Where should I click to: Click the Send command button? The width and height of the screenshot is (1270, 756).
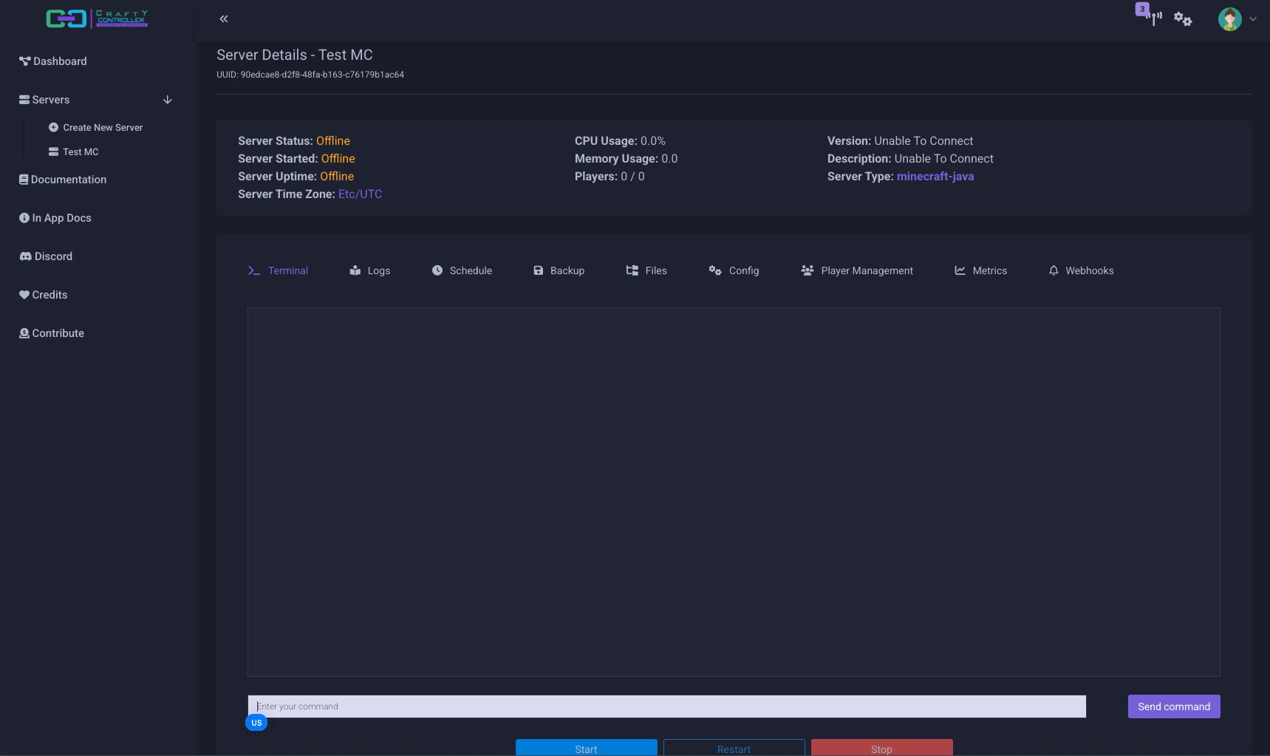[1173, 706]
